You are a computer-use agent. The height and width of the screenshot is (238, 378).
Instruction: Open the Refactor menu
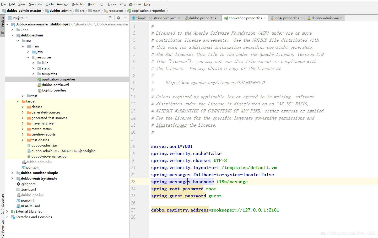tap(78, 4)
